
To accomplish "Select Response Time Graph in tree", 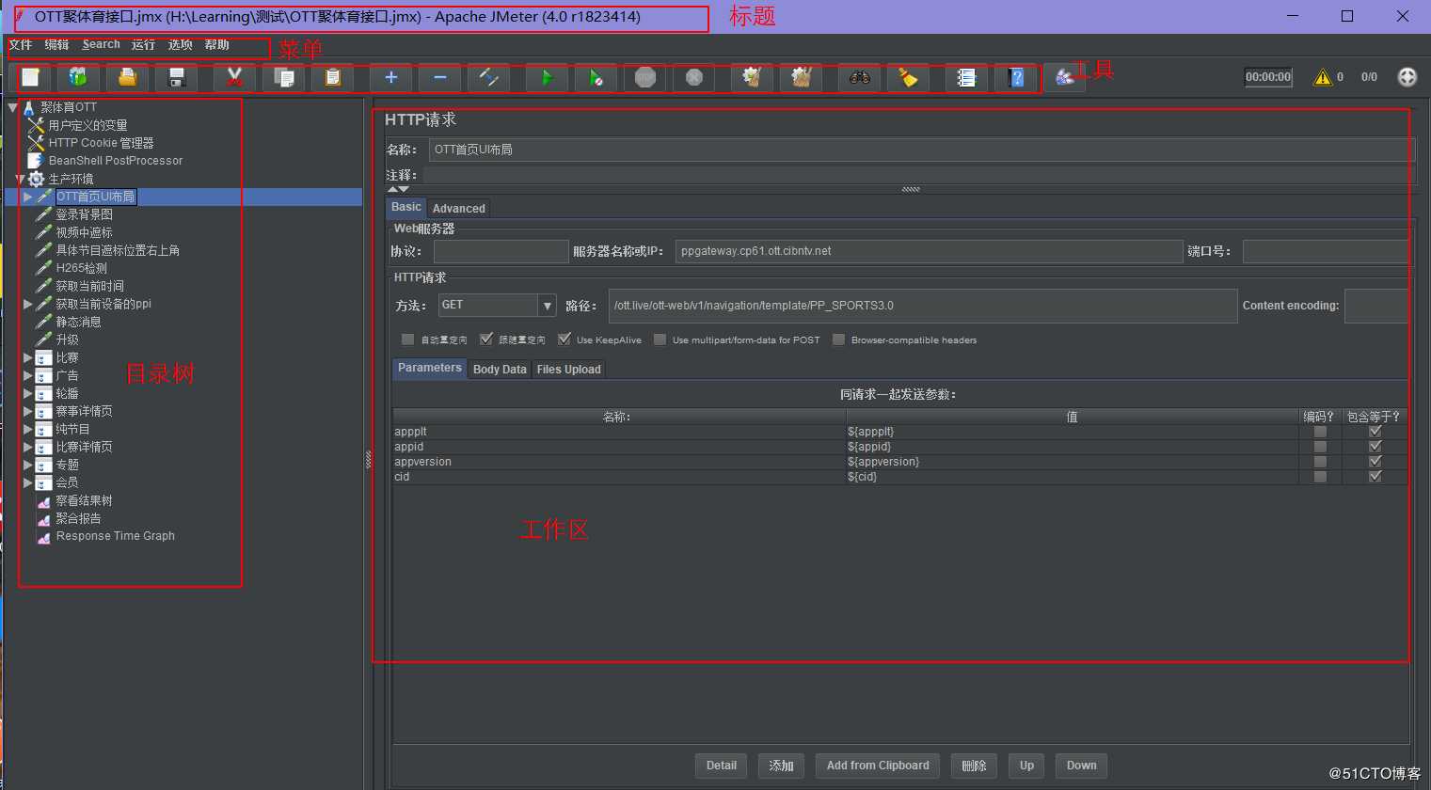I will (x=115, y=536).
